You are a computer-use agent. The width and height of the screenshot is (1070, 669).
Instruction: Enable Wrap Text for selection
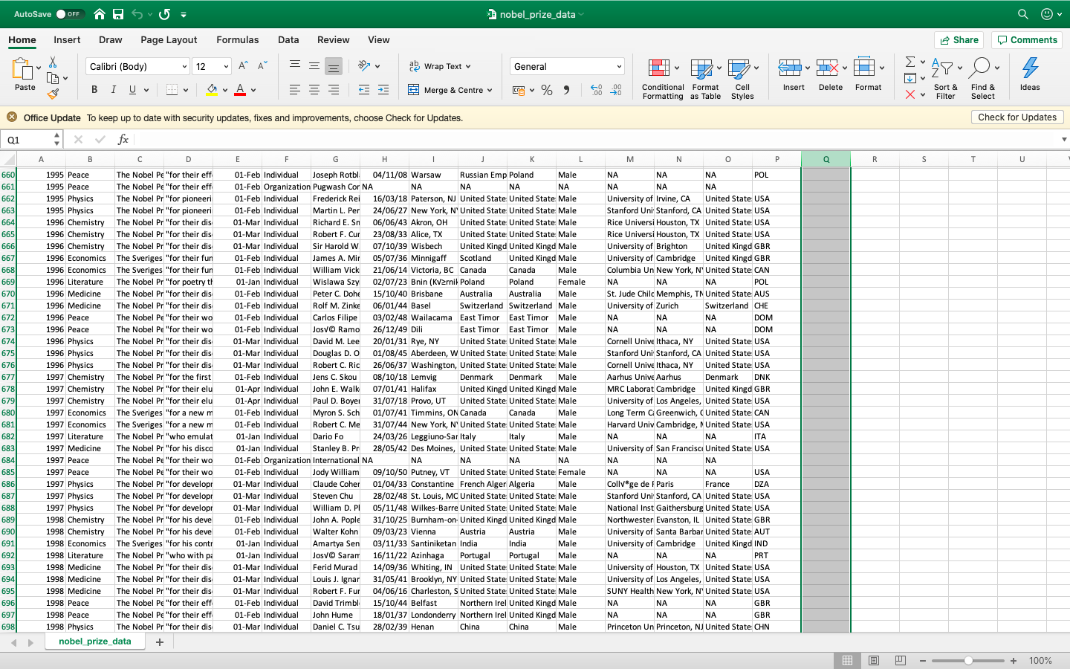click(x=440, y=65)
